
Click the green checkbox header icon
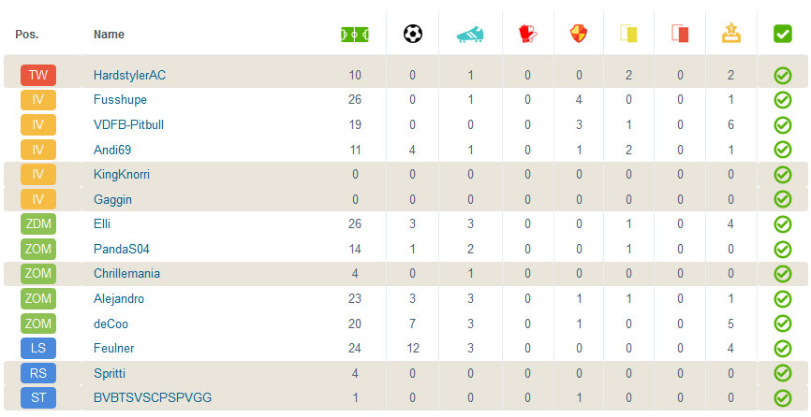pyautogui.click(x=783, y=35)
